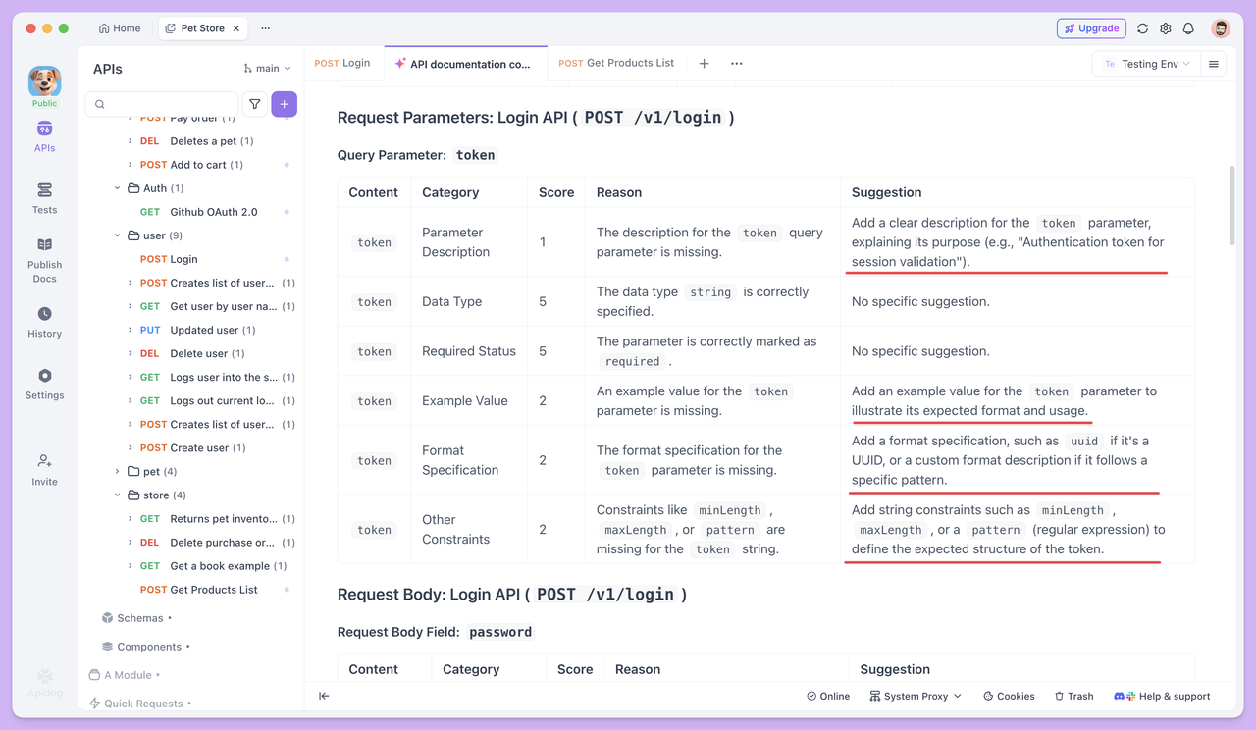The width and height of the screenshot is (1256, 730).
Task: Open the main branch dropdown
Action: [x=268, y=69]
